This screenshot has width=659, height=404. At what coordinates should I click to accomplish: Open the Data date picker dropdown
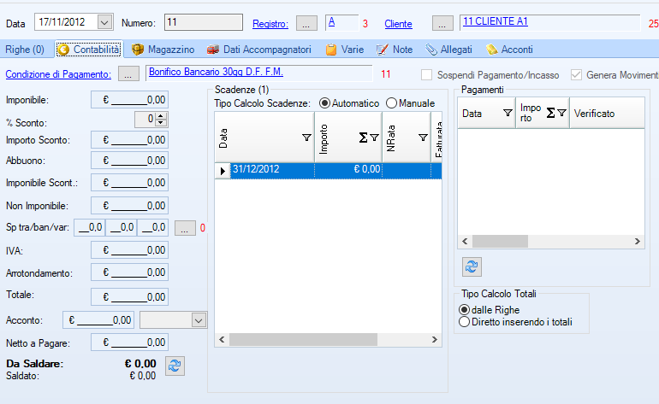[x=104, y=22]
